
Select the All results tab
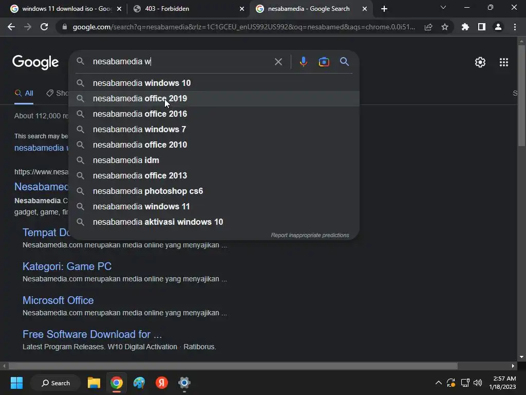coord(24,94)
